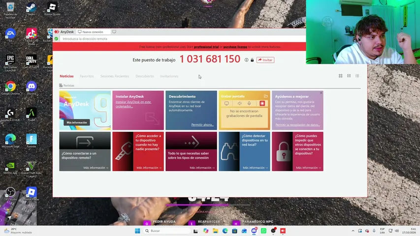
Task: Click the new session tab icon beside Nueva conexión
Action: pyautogui.click(x=114, y=31)
